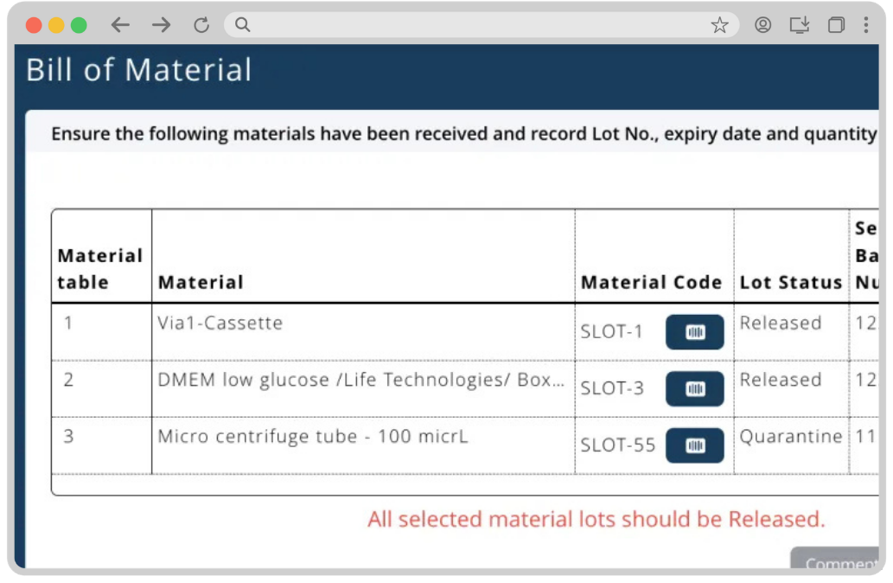The height and width of the screenshot is (583, 893).
Task: Open the browser three-dot menu
Action: pos(865,25)
